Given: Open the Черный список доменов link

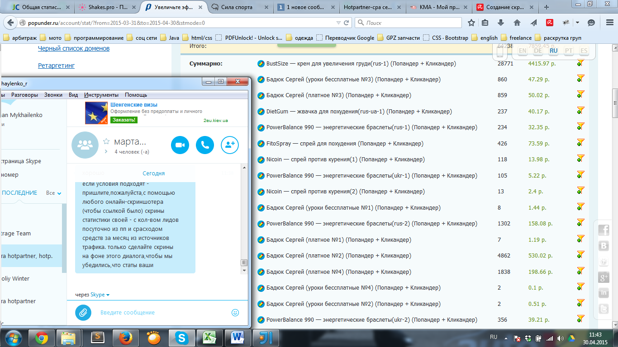Looking at the screenshot, I should [x=74, y=48].
